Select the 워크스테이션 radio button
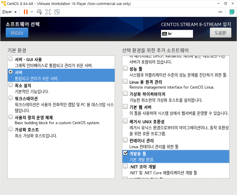The image size is (237, 195). (x=11, y=98)
